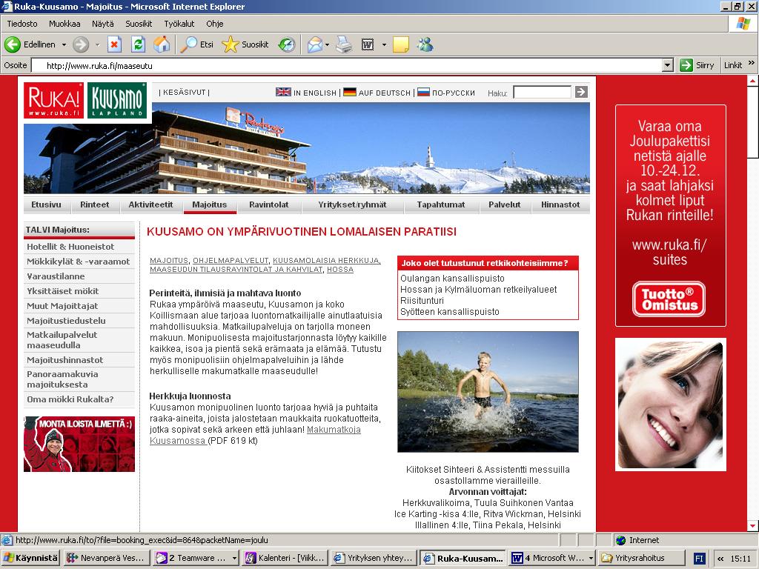Open Makumatkoja Kuusamossa PDF link
The width and height of the screenshot is (759, 569).
click(255, 435)
